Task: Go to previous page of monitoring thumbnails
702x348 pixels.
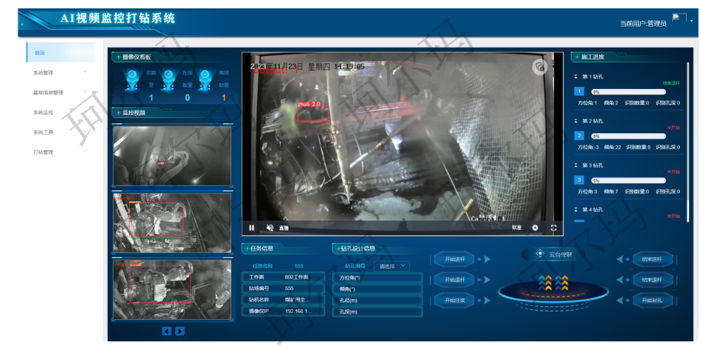Action: click(x=166, y=331)
